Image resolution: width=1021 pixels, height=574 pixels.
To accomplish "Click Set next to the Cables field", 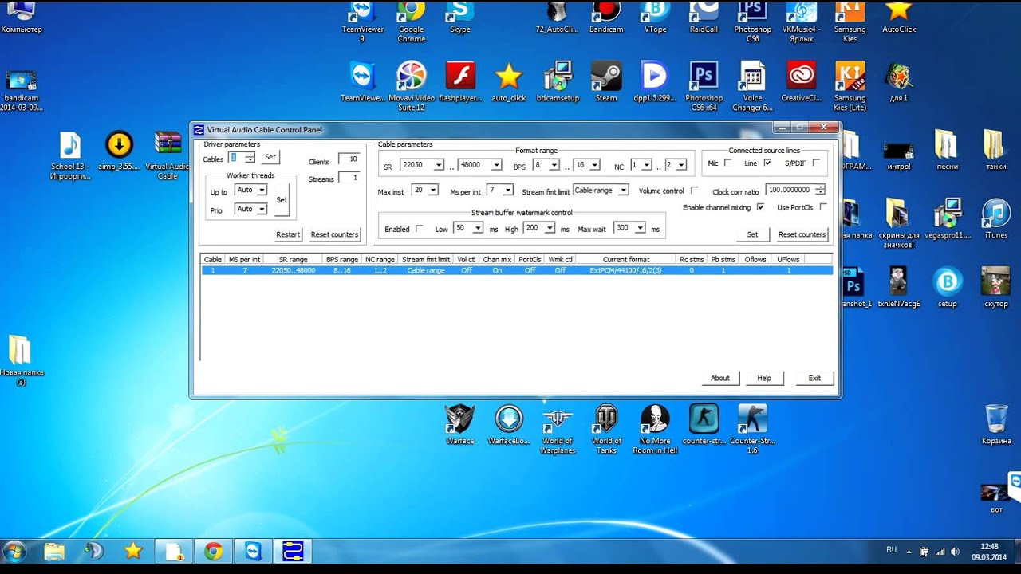I will click(270, 157).
